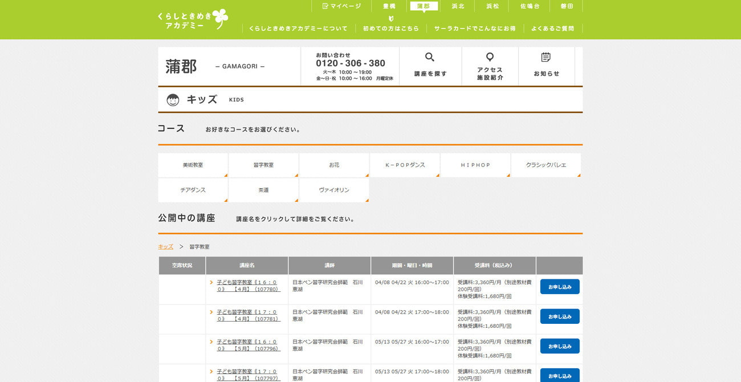The height and width of the screenshot is (382, 741).
Task: Choose the 美術教室 course category
Action: pyautogui.click(x=193, y=165)
